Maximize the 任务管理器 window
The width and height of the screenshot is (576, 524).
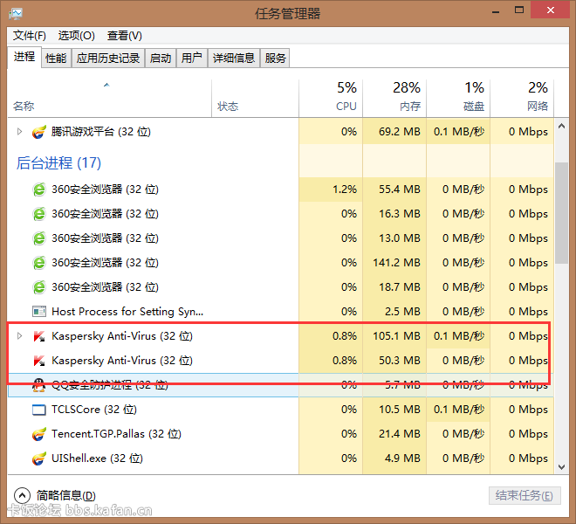pyautogui.click(x=519, y=10)
